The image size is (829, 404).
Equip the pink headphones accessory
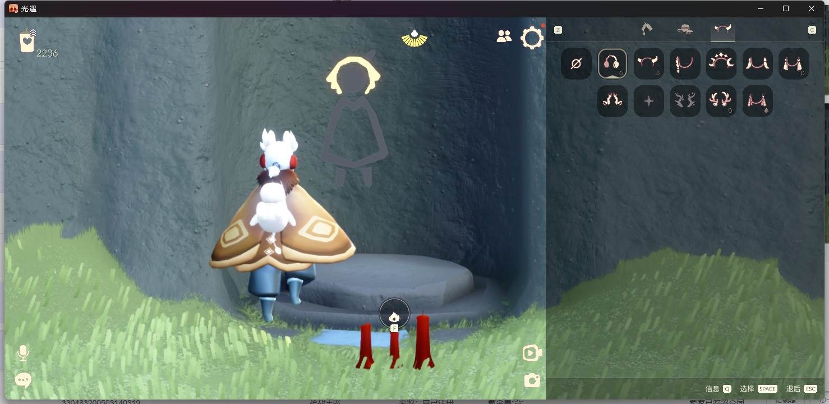tap(612, 63)
